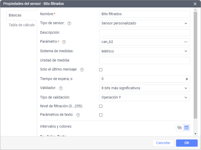Switch to Tabla de cálculo tab
201x150 pixels.
(x=22, y=25)
